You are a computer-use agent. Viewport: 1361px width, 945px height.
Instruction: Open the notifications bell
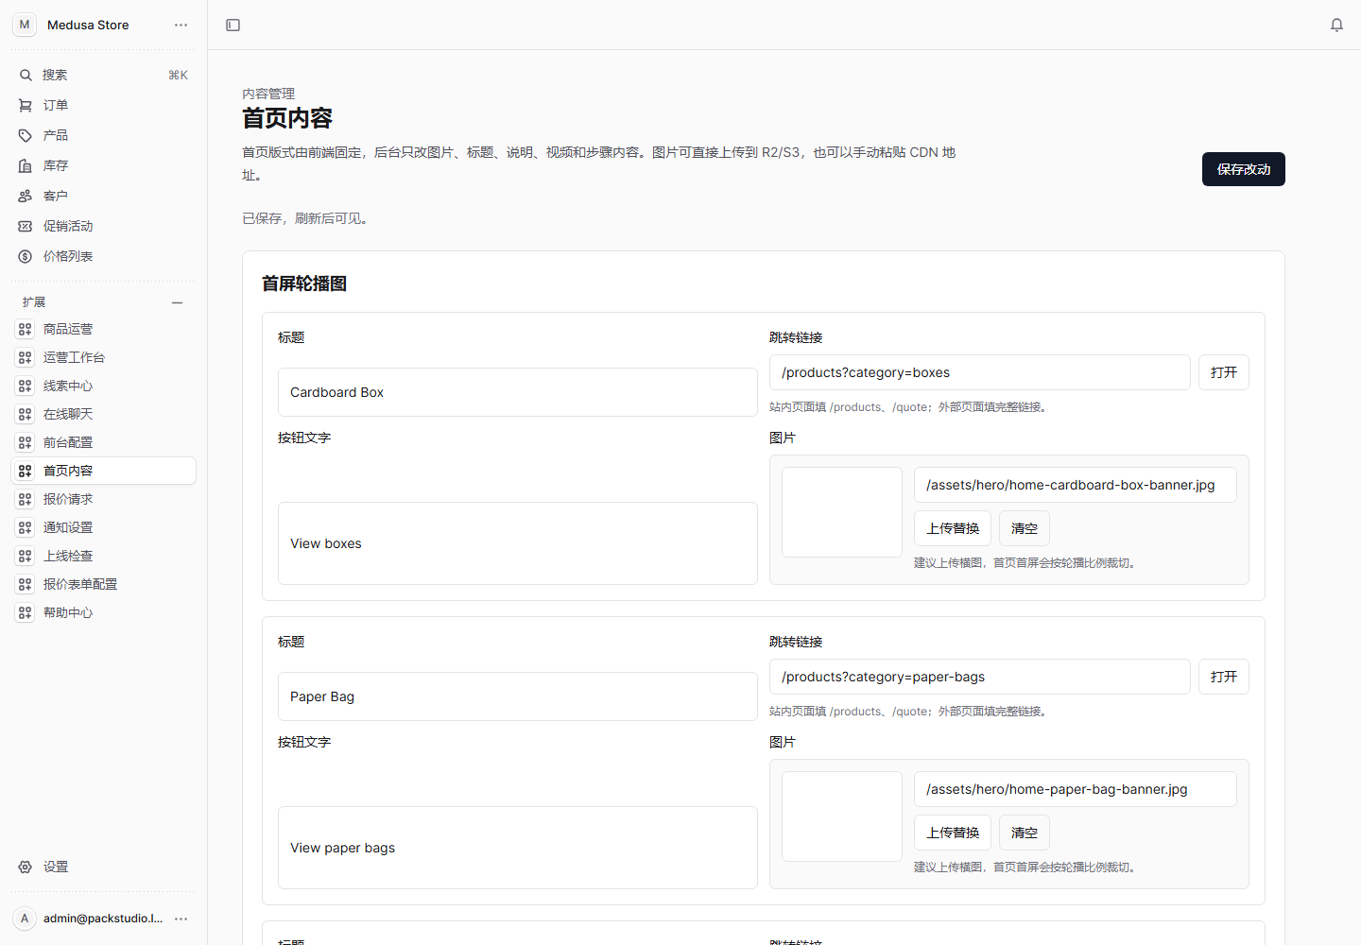click(x=1336, y=25)
